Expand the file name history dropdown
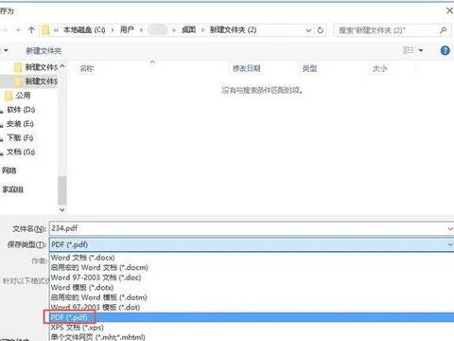 click(450, 228)
